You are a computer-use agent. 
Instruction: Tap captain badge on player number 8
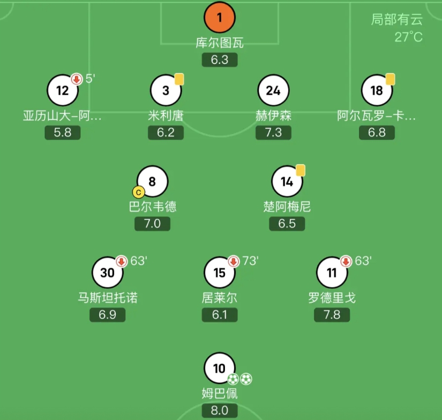pyautogui.click(x=138, y=191)
